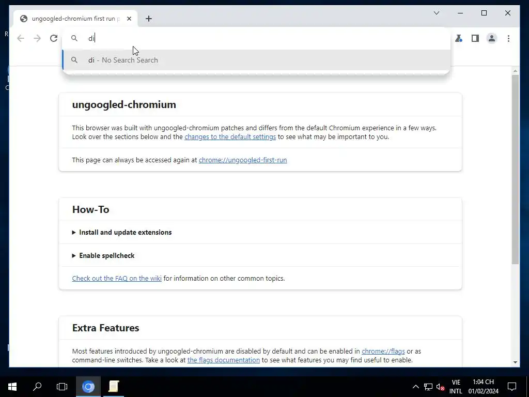
Task: Open the notification center icon
Action: [512, 387]
